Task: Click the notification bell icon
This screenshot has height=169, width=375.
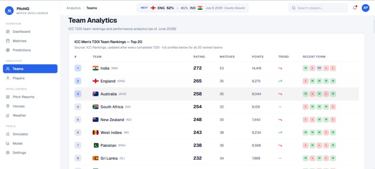Action: pos(355,8)
